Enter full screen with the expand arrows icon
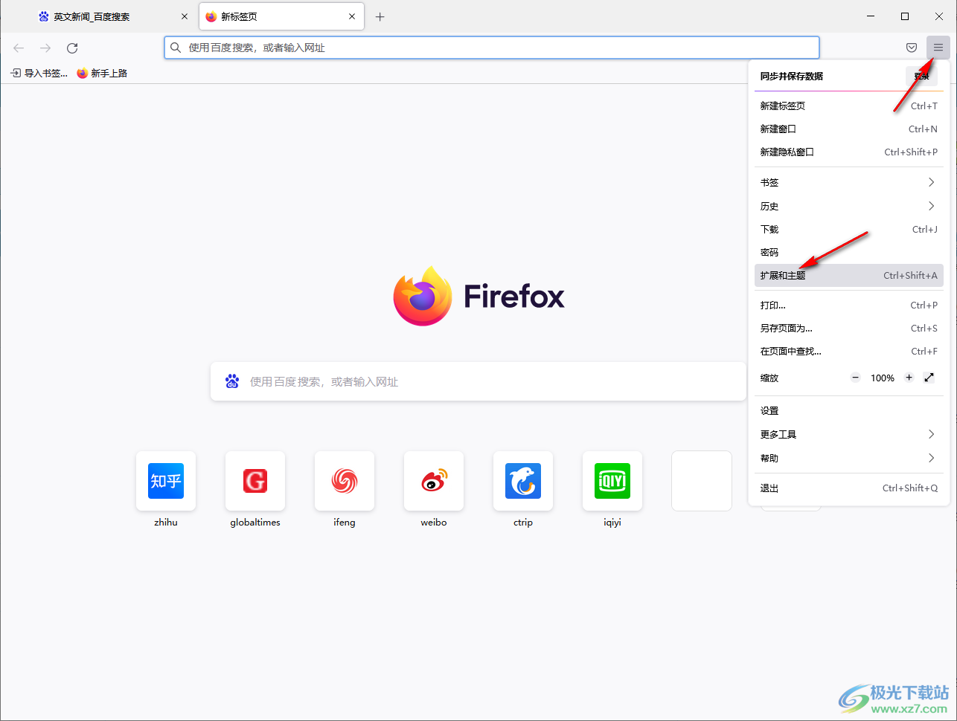Image resolution: width=957 pixels, height=721 pixels. [929, 378]
